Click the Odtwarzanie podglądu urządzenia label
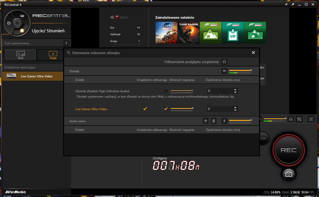 [191, 62]
